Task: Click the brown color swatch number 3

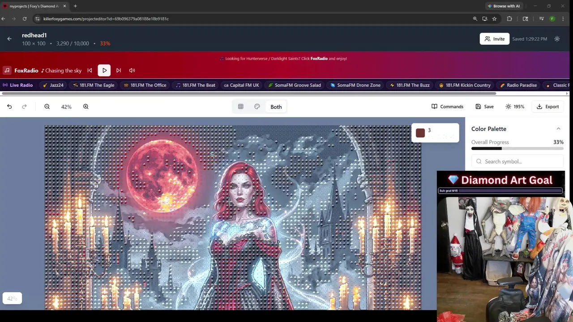Action: [x=420, y=133]
